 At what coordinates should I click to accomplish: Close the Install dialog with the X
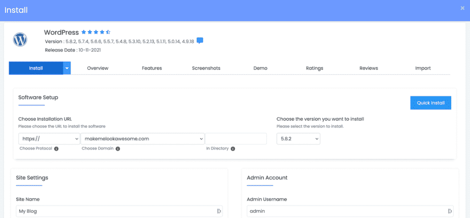pos(463,8)
